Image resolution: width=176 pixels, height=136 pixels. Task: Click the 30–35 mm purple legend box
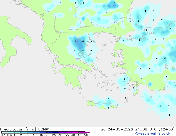pos(62,132)
